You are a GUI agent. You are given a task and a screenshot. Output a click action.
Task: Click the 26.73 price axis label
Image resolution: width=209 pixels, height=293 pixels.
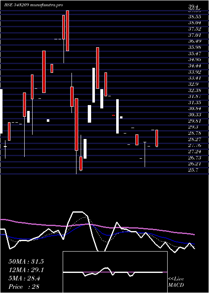click(x=194, y=158)
